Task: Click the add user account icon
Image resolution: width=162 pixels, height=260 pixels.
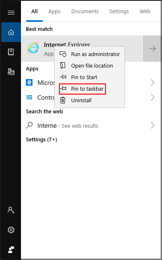Action: click(x=11, y=210)
